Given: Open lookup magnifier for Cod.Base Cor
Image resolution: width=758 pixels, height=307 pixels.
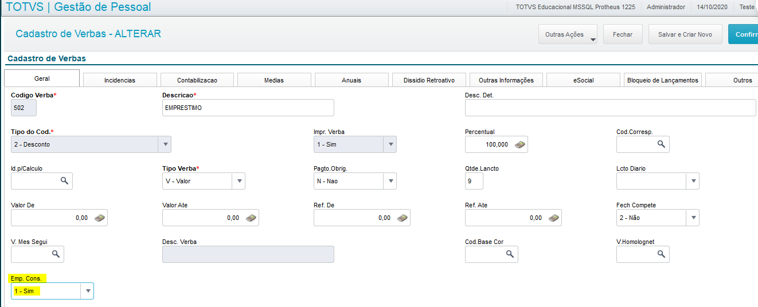Looking at the screenshot, I should point(510,254).
